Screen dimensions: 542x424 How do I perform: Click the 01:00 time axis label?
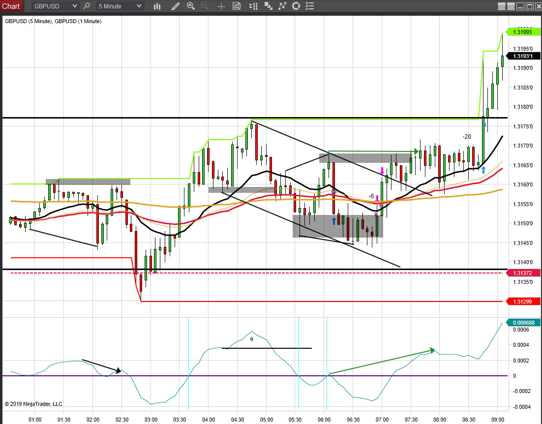35,420
